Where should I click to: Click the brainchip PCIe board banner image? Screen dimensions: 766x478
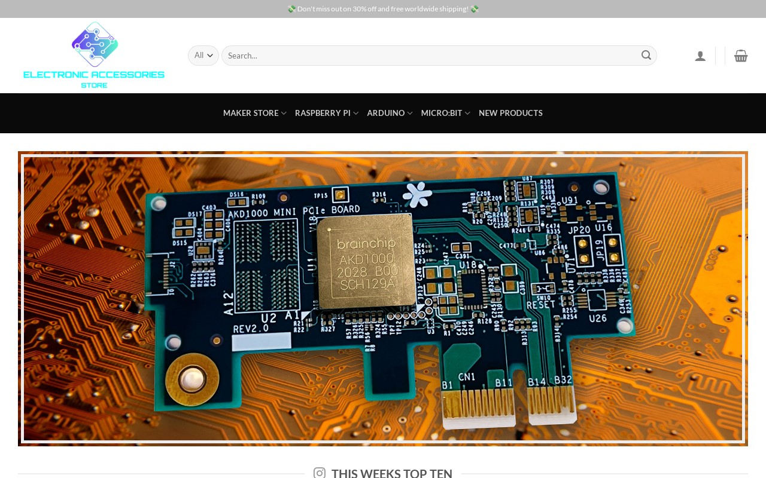pyautogui.click(x=383, y=299)
